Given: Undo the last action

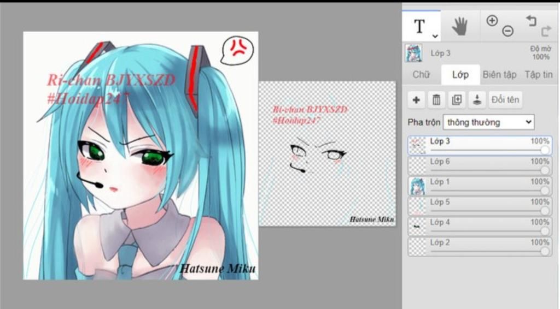Looking at the screenshot, I should point(531,21).
